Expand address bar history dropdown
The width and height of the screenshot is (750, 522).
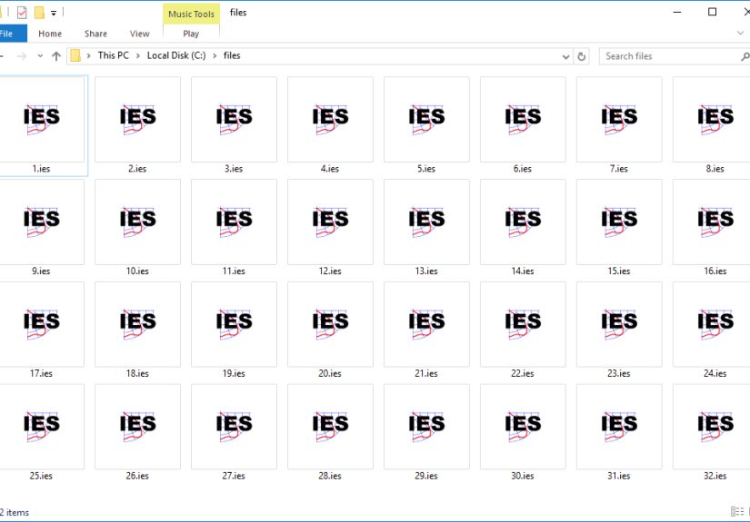pos(565,57)
